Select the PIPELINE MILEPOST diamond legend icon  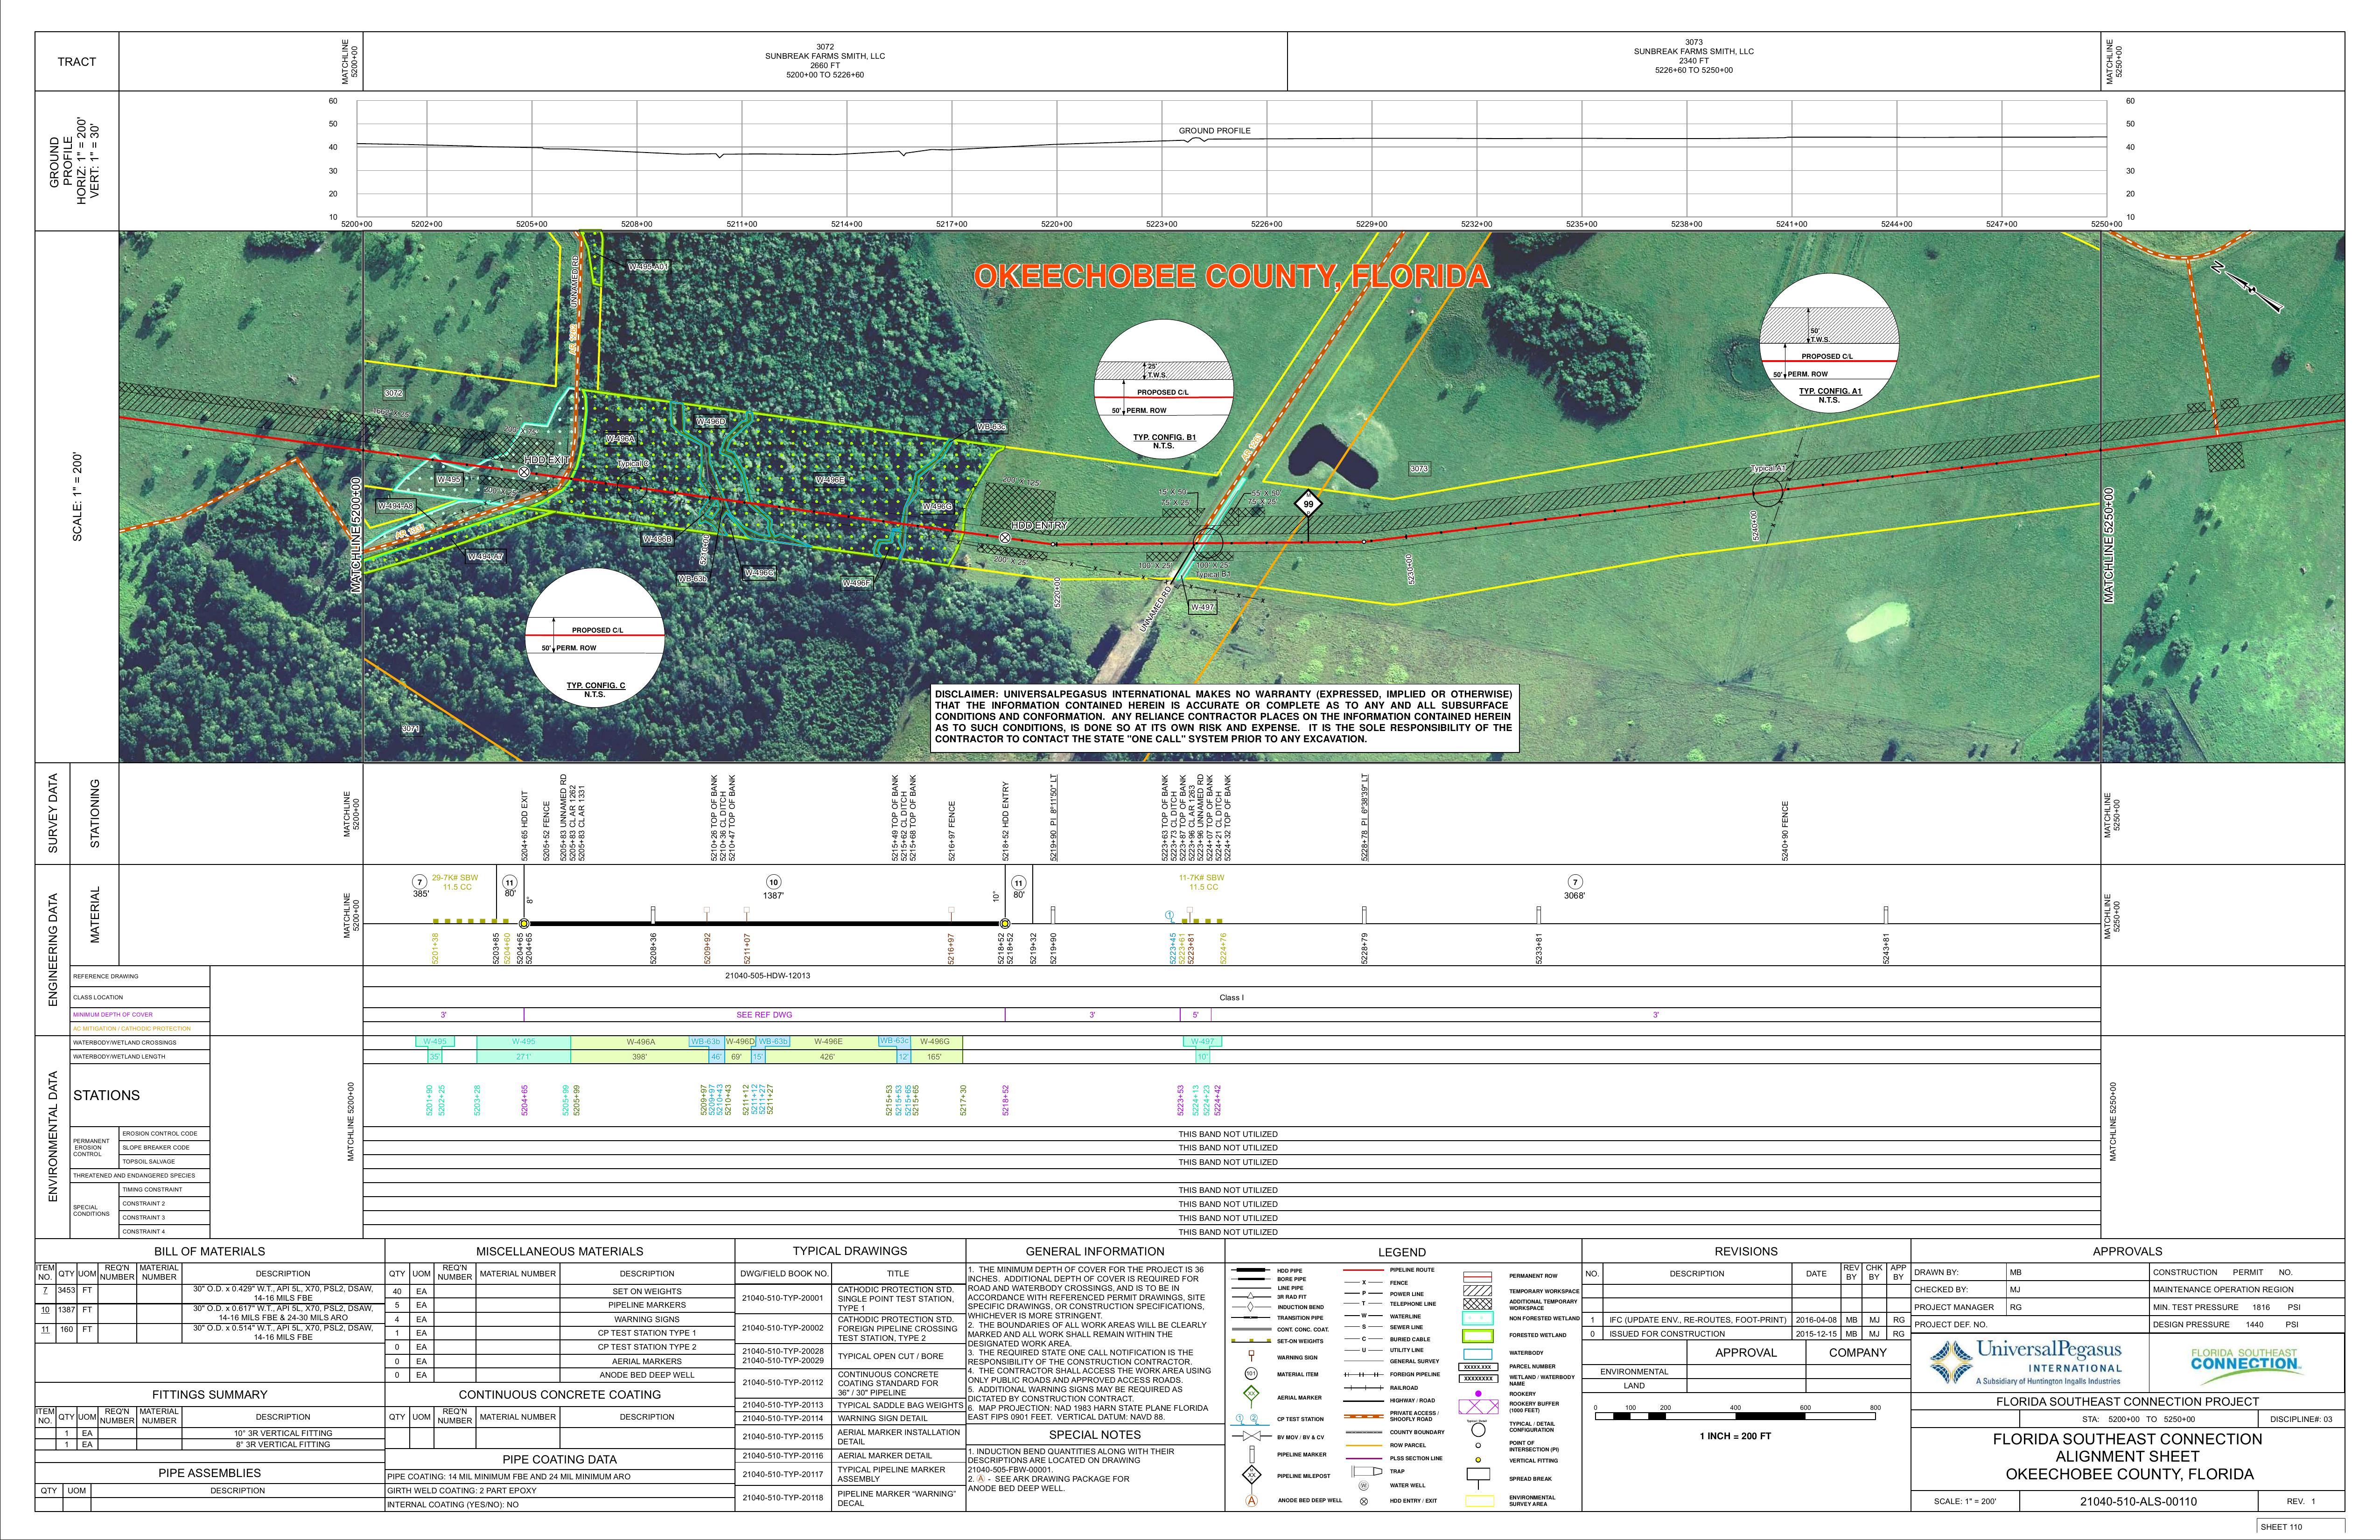(1252, 1475)
